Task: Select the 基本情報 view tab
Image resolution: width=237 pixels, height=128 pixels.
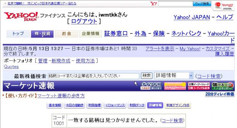Action: tap(55, 105)
